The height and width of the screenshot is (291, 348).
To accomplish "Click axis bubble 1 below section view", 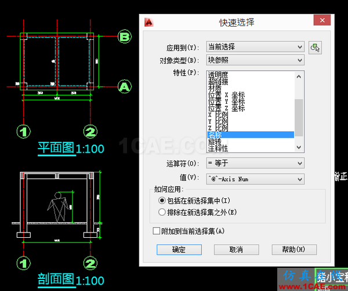I will click(x=24, y=263).
